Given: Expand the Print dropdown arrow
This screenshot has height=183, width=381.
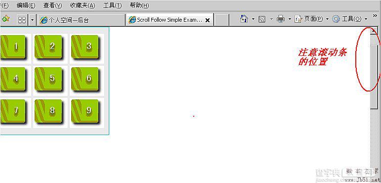Looking at the screenshot, I should 290,19.
